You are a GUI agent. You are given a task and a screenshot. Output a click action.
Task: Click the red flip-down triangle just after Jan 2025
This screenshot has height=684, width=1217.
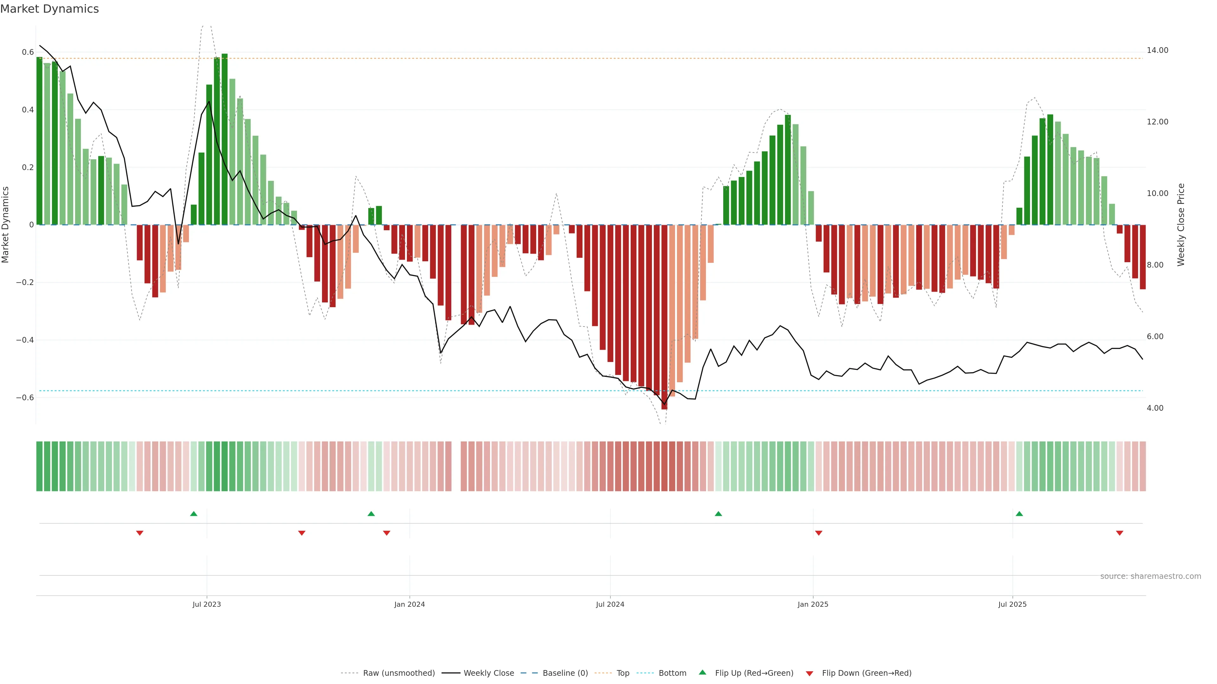819,533
